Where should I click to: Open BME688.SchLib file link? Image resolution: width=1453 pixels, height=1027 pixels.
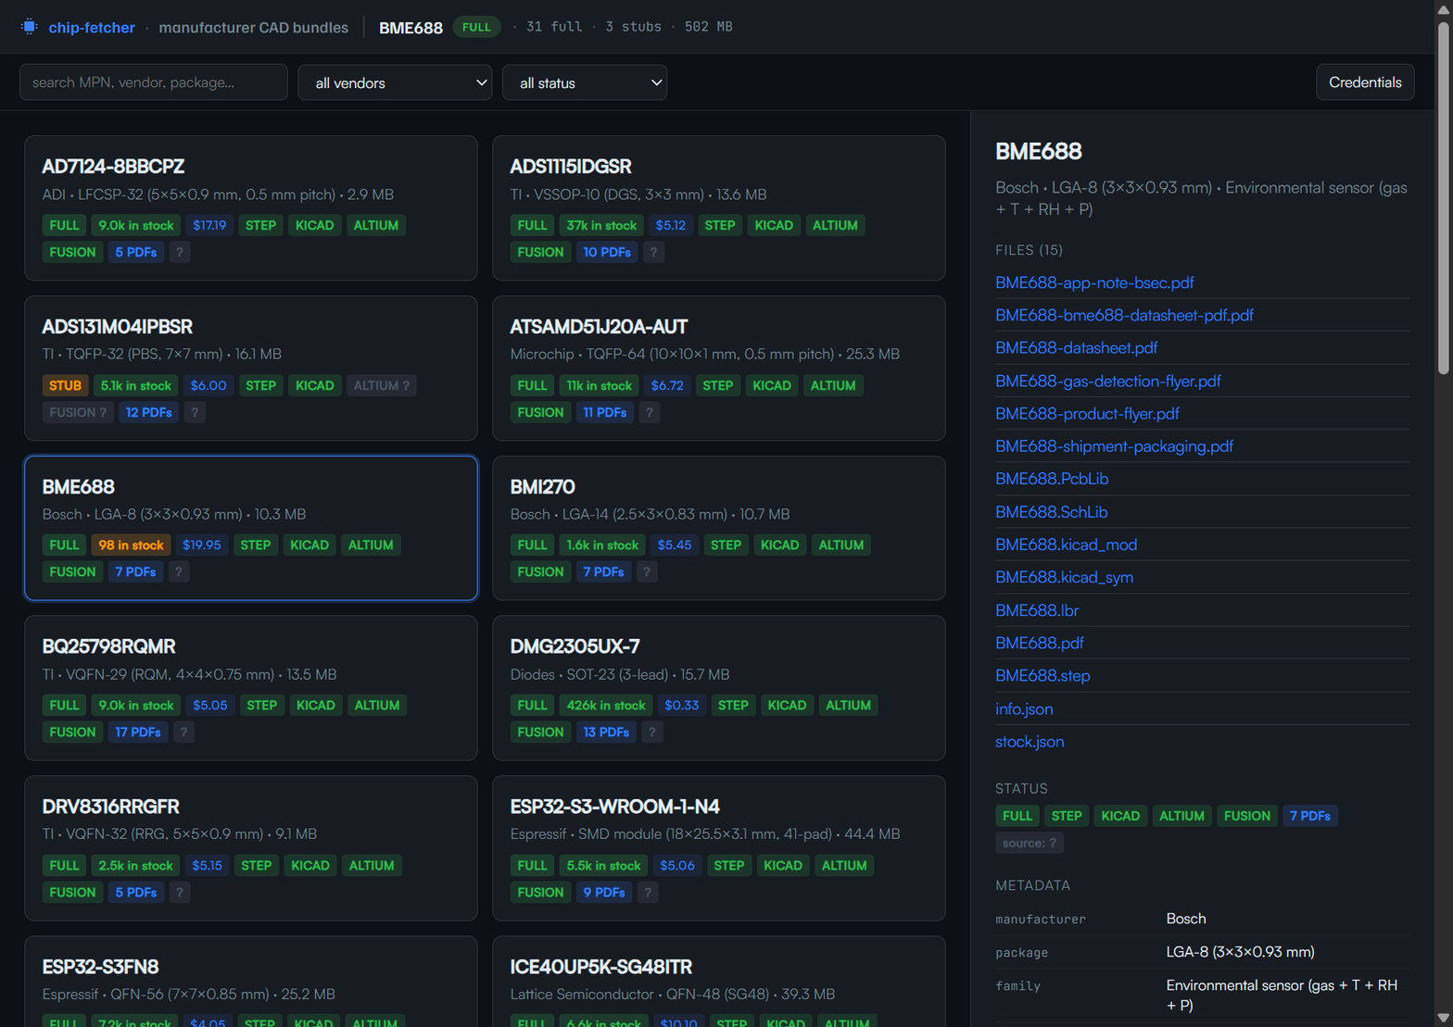click(1051, 512)
